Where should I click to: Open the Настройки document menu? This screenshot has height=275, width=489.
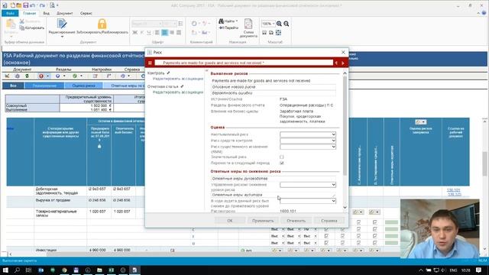102,70
